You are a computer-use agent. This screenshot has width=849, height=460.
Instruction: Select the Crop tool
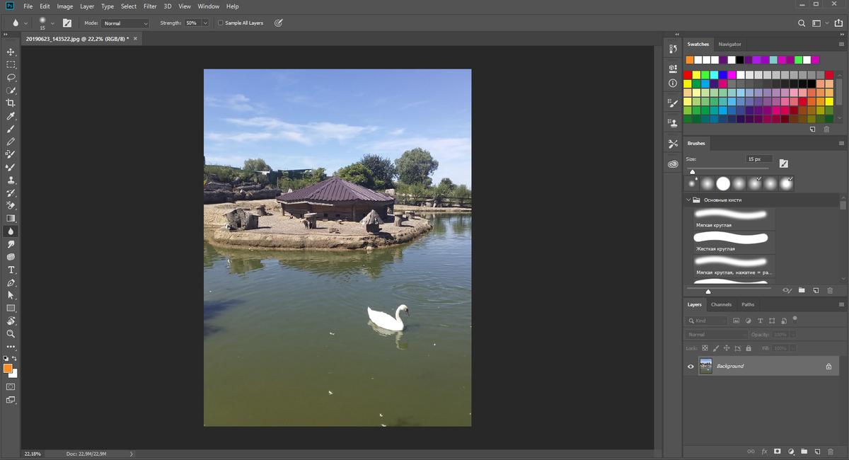(x=11, y=103)
